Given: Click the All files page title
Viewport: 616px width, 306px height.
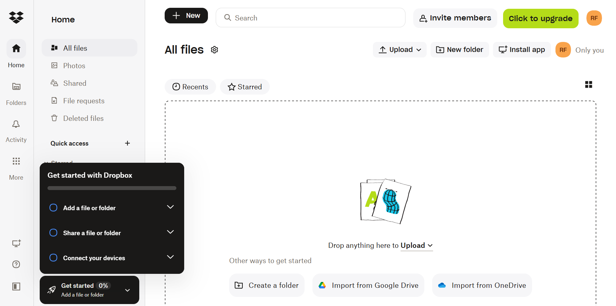Looking at the screenshot, I should pos(184,50).
